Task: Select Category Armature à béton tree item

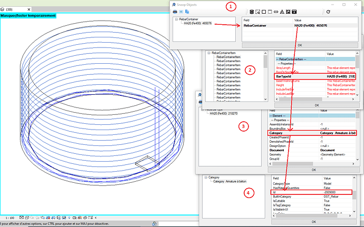Action: 230,181
